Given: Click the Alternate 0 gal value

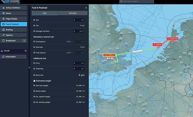Looking at the screenshot, I should [83, 47].
